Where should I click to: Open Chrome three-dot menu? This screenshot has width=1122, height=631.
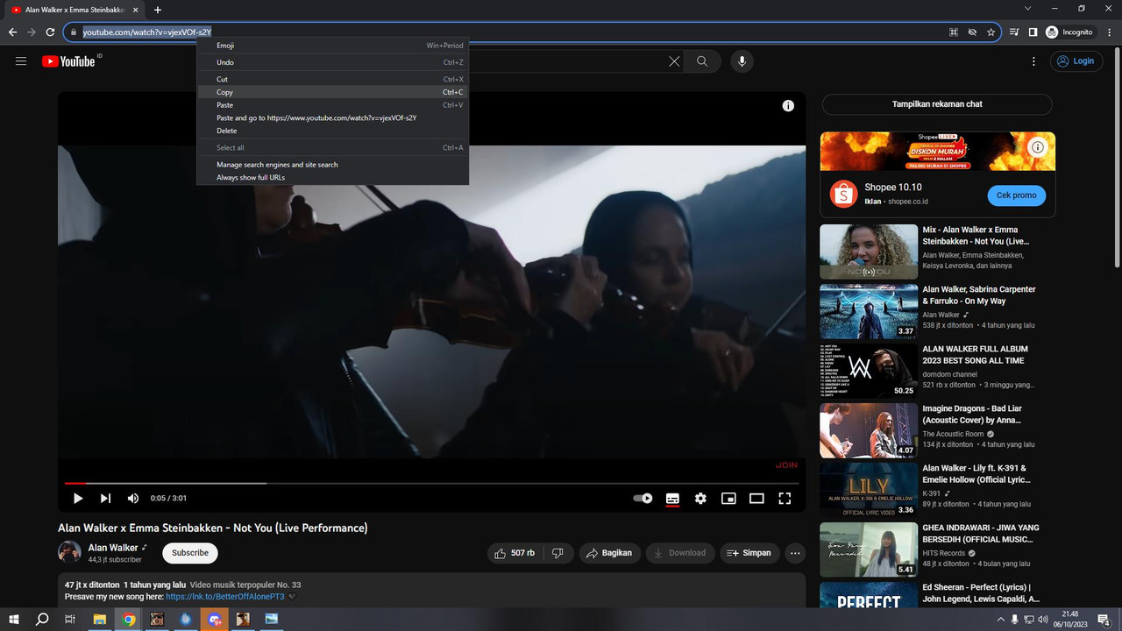tap(1110, 32)
